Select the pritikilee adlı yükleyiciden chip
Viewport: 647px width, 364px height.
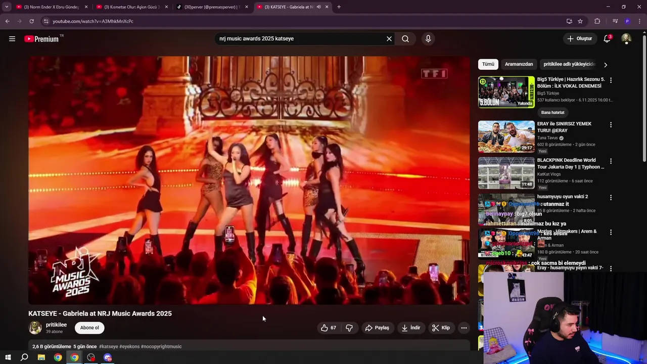[569, 64]
